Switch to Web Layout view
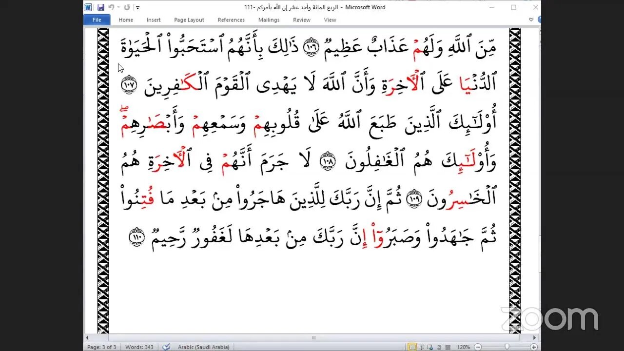This screenshot has width=624, height=351. tap(430, 347)
